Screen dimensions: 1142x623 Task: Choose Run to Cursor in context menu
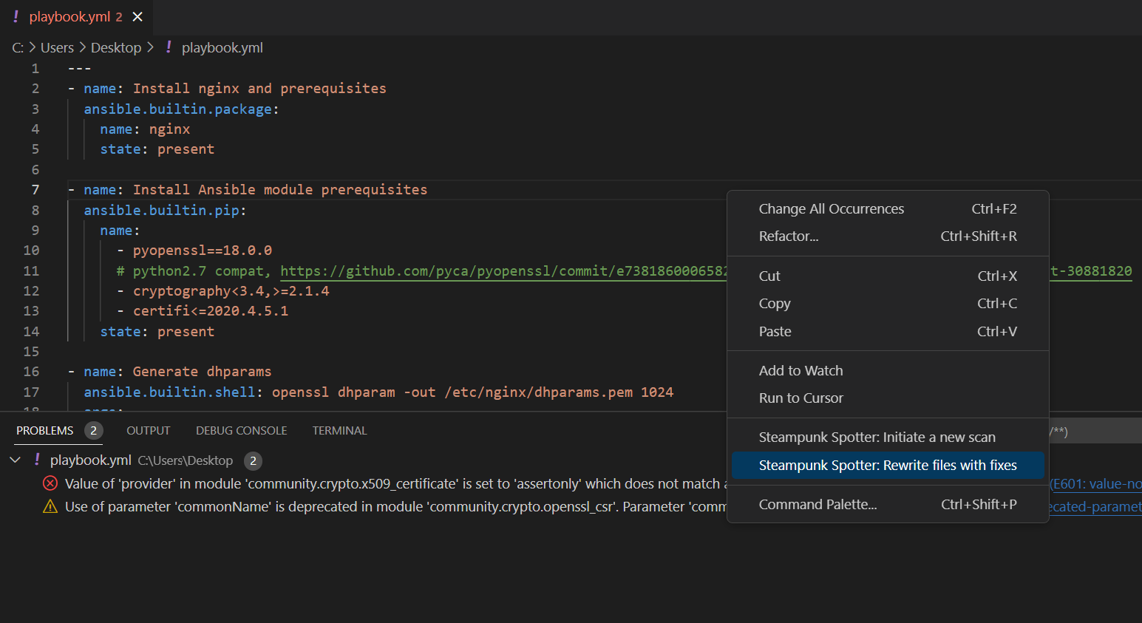point(801,398)
